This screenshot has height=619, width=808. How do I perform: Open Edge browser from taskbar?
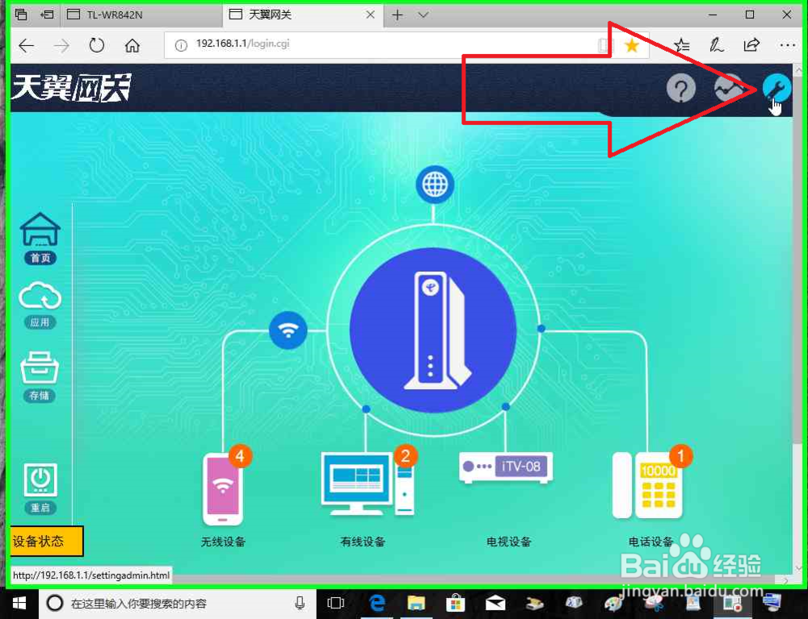(x=377, y=603)
